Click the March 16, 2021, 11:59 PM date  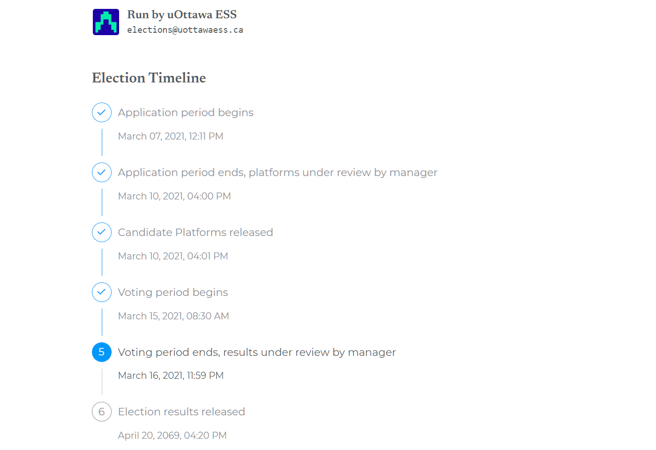tap(171, 376)
